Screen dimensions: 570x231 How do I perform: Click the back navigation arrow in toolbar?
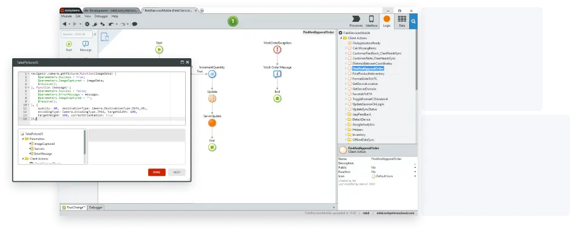pos(64,24)
